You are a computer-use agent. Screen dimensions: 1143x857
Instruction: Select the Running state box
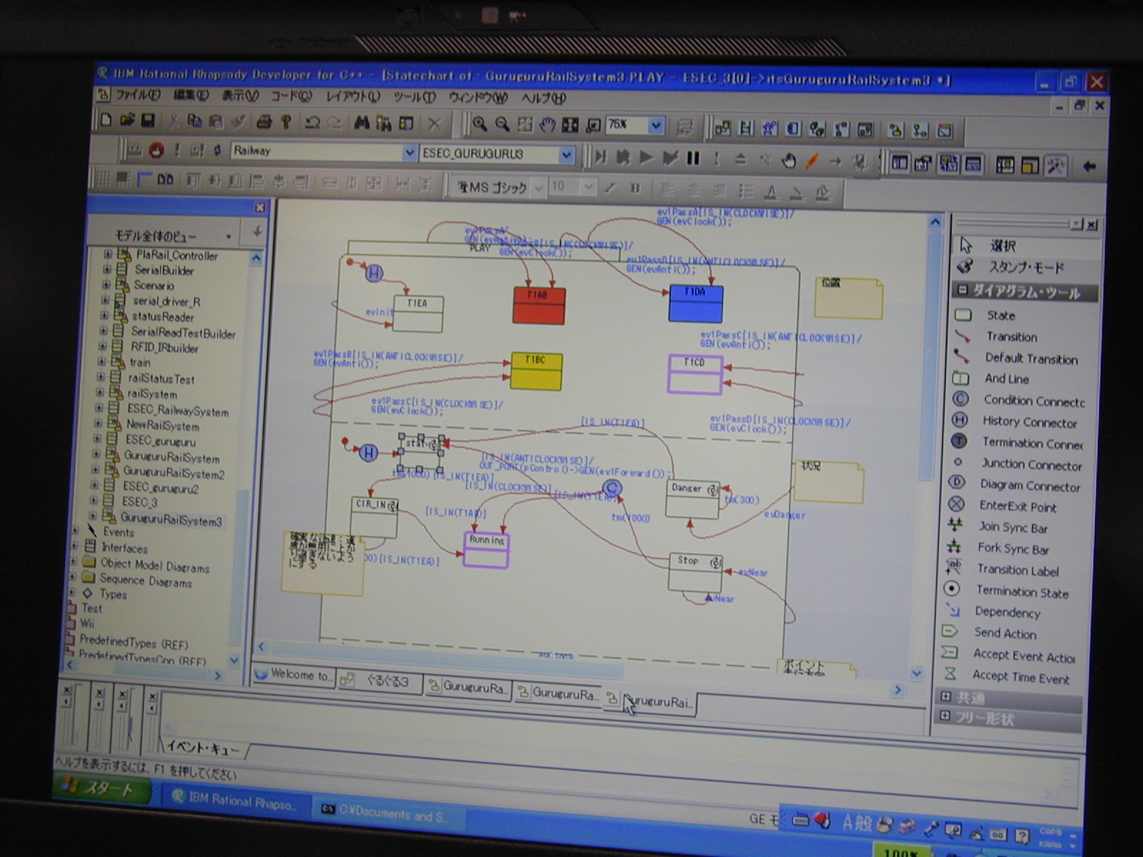click(x=486, y=549)
